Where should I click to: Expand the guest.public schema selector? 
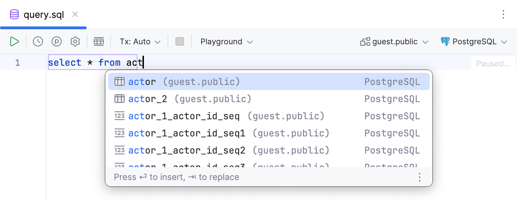pos(394,42)
